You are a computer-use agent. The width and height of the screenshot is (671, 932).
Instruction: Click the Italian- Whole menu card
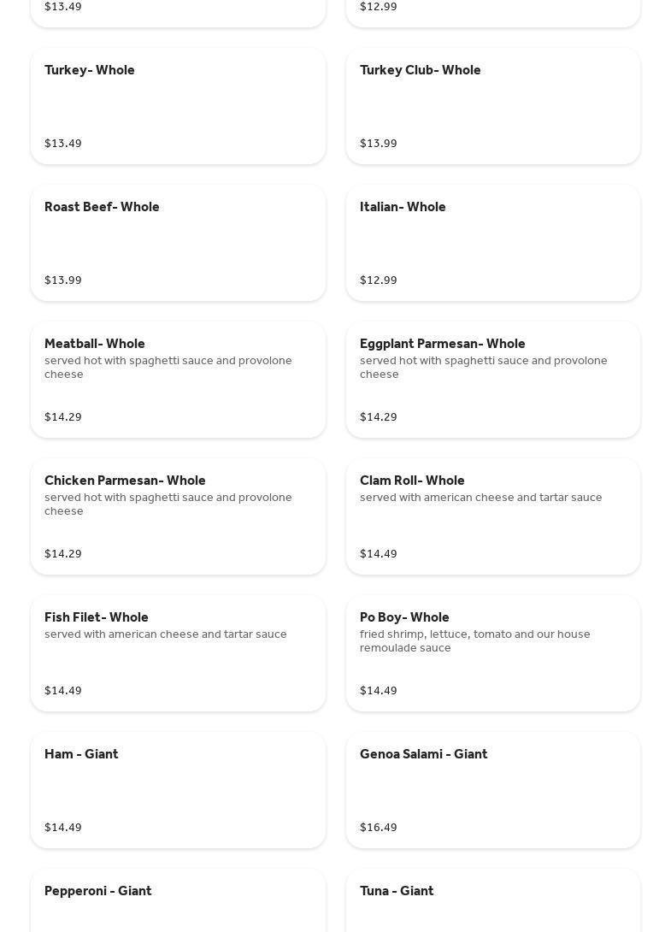pyautogui.click(x=492, y=243)
